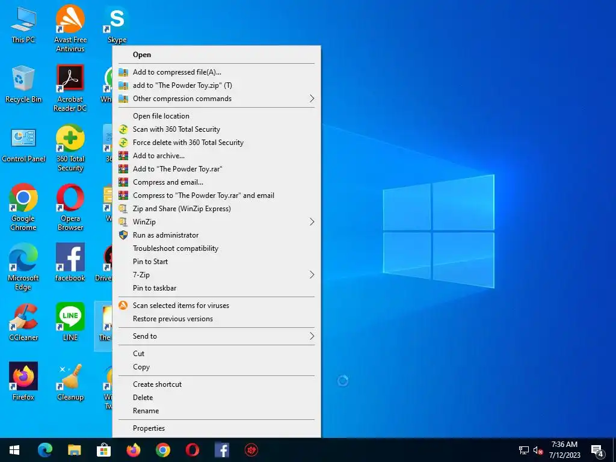Image resolution: width=616 pixels, height=462 pixels.
Task: Launch Opera from the taskbar
Action: coord(192,450)
